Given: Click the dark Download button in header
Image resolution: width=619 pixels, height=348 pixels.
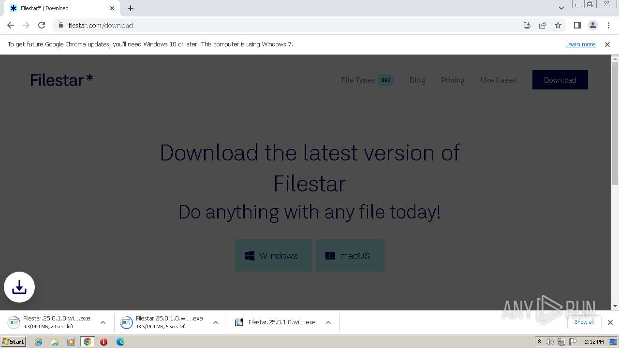Looking at the screenshot, I should (x=560, y=80).
